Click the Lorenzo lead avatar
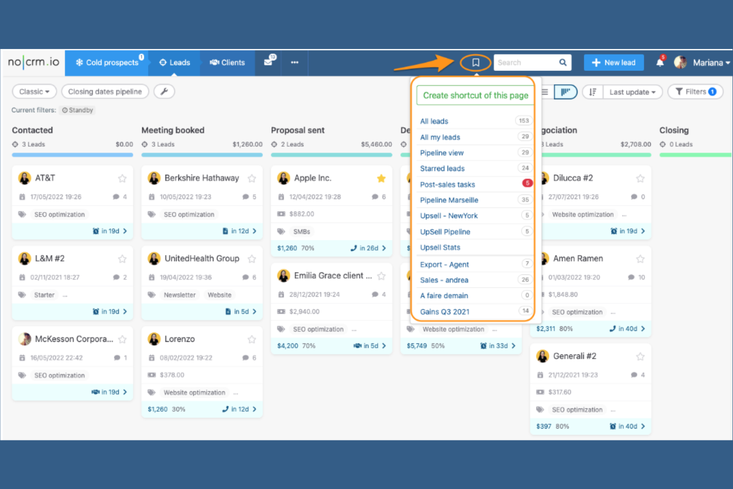The image size is (733, 489). [155, 339]
